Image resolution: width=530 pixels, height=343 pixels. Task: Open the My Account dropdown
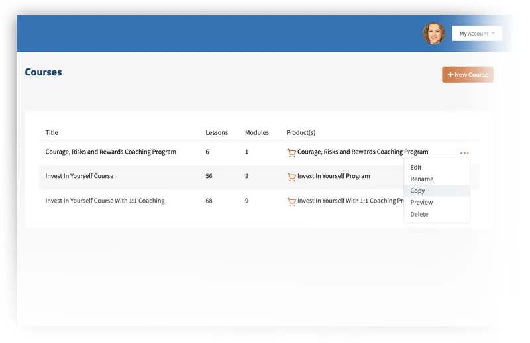[477, 34]
